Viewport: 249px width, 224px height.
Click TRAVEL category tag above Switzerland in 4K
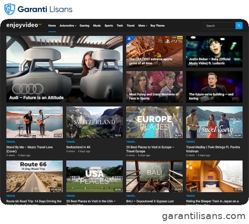coord(71,142)
